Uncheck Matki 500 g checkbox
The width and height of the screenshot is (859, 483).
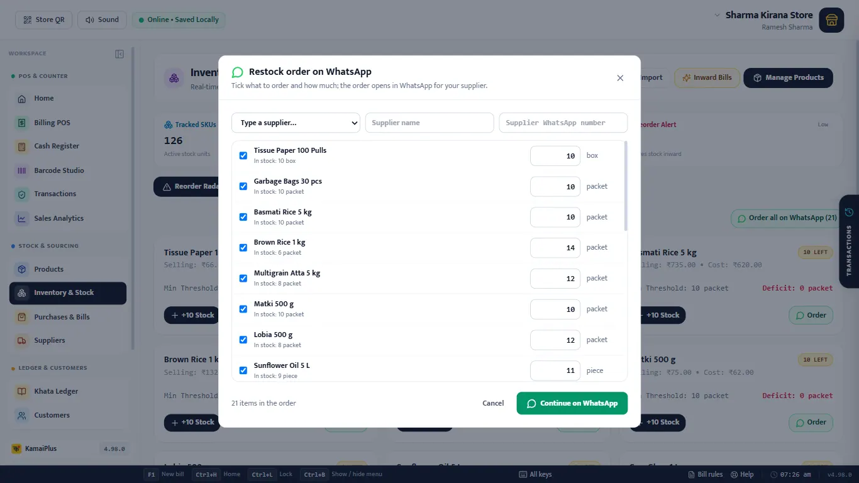click(243, 309)
